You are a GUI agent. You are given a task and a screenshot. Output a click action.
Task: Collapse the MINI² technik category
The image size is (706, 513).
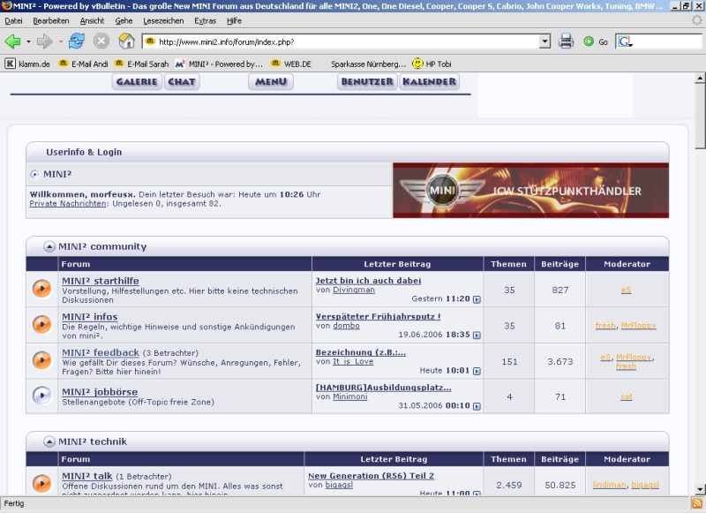click(x=49, y=441)
